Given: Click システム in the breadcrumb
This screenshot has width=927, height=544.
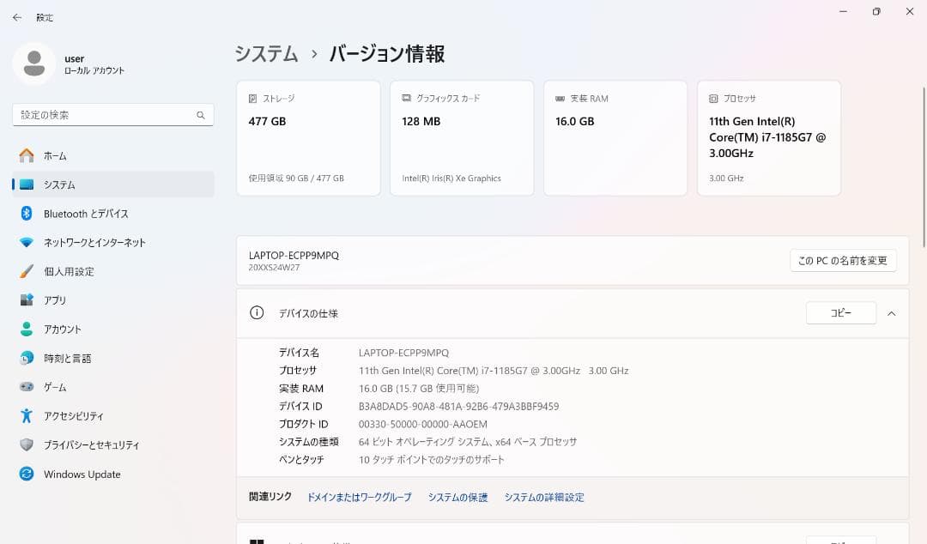Looking at the screenshot, I should pyautogui.click(x=266, y=53).
